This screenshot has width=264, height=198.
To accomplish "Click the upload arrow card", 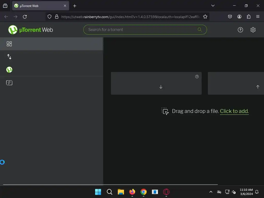I will tap(236, 83).
